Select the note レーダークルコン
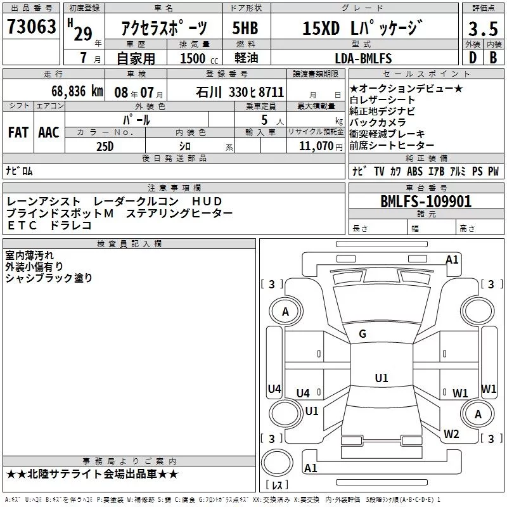507x507 pixels. [x=136, y=202]
